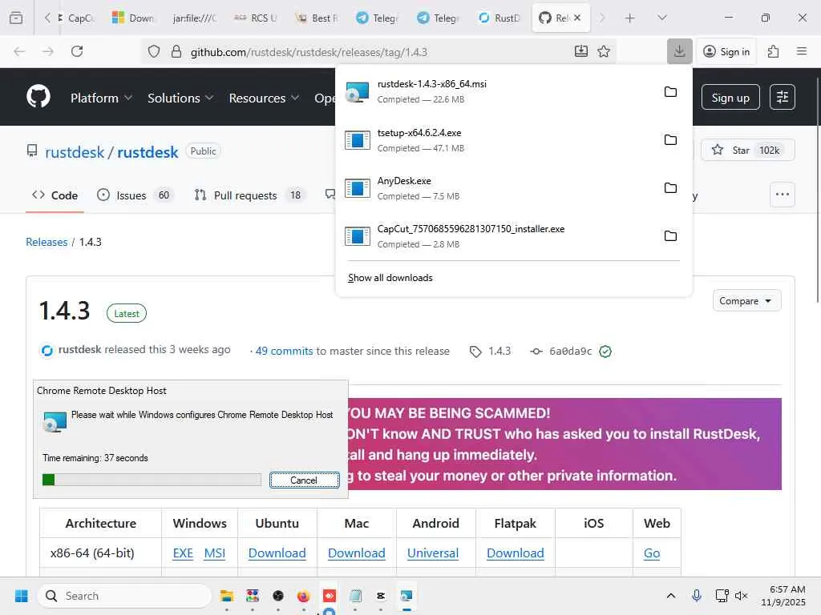The width and height of the screenshot is (821, 615).
Task: Open GitHub appearance settings slider icon
Action: (783, 97)
